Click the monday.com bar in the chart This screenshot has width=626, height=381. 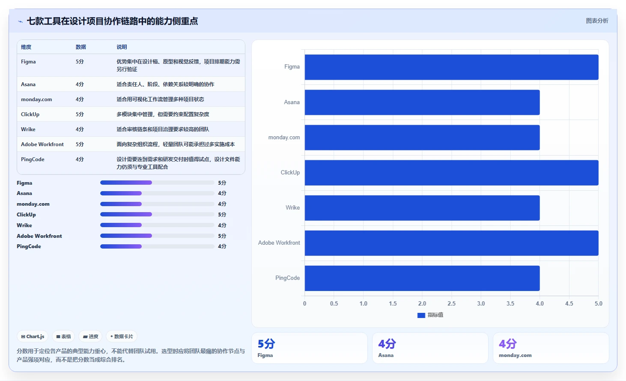click(x=422, y=138)
